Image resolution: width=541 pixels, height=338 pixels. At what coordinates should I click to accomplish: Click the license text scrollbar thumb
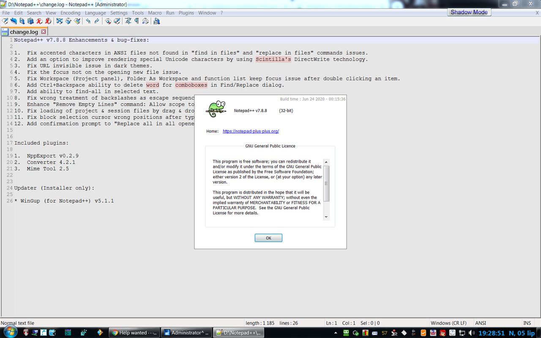[326, 183]
